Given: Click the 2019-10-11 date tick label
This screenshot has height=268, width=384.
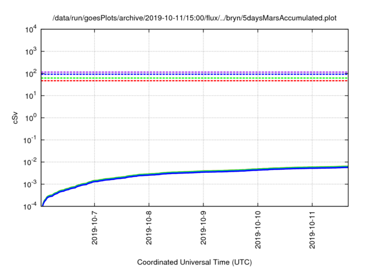Looking at the screenshot, I should [312, 230].
